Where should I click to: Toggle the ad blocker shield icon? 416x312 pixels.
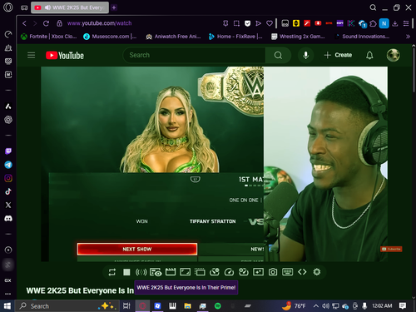click(x=247, y=23)
